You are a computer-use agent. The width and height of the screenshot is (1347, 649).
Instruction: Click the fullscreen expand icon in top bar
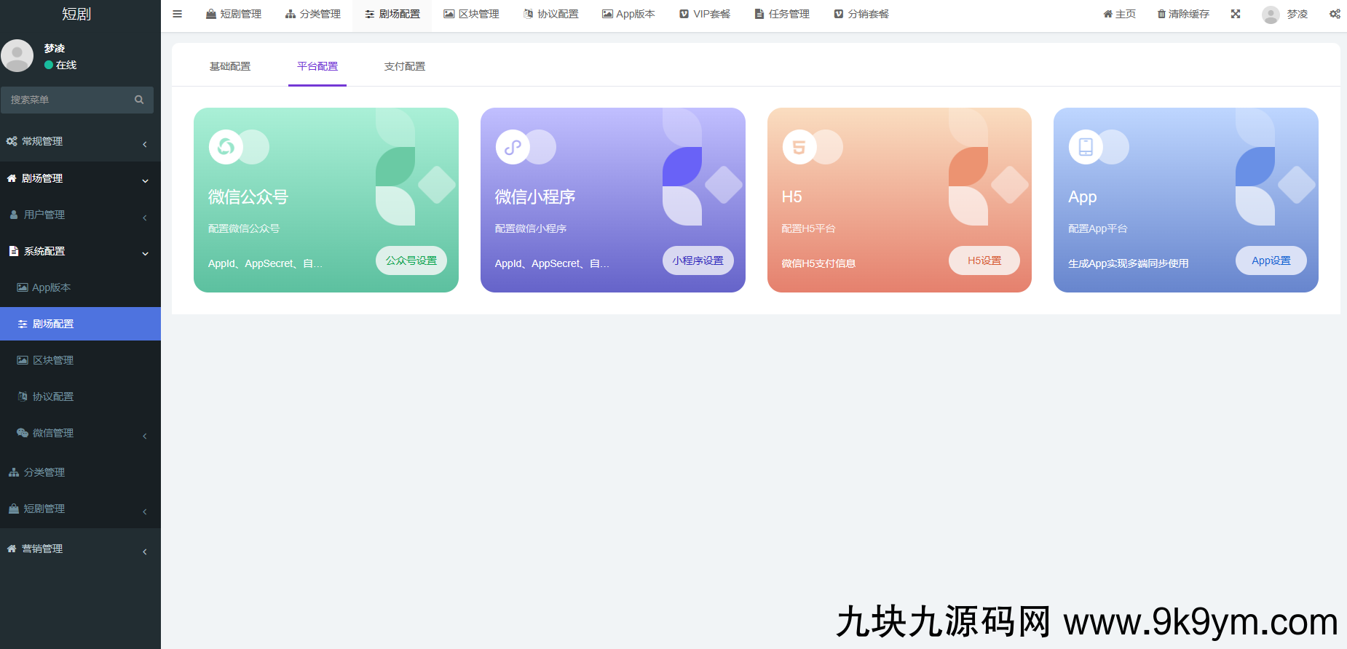tap(1236, 14)
